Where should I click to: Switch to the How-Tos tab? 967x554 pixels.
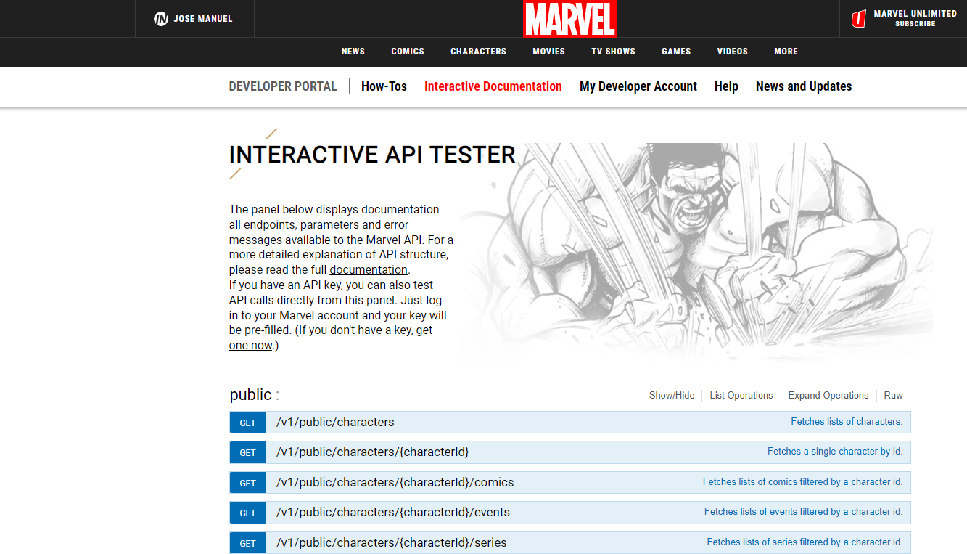[384, 86]
